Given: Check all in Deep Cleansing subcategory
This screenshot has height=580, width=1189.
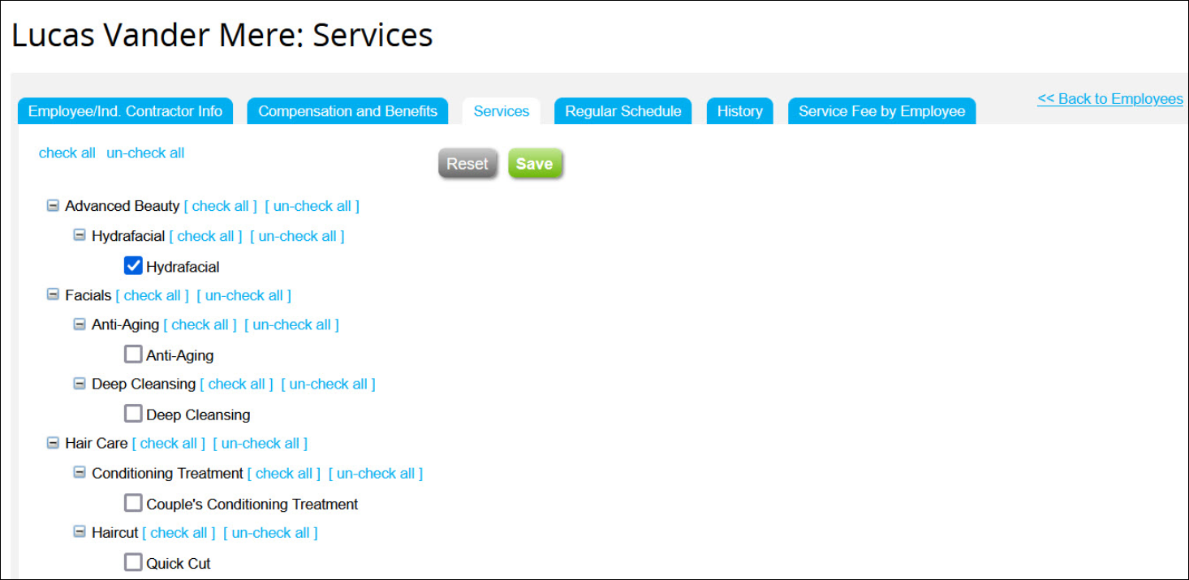Looking at the screenshot, I should click(237, 384).
